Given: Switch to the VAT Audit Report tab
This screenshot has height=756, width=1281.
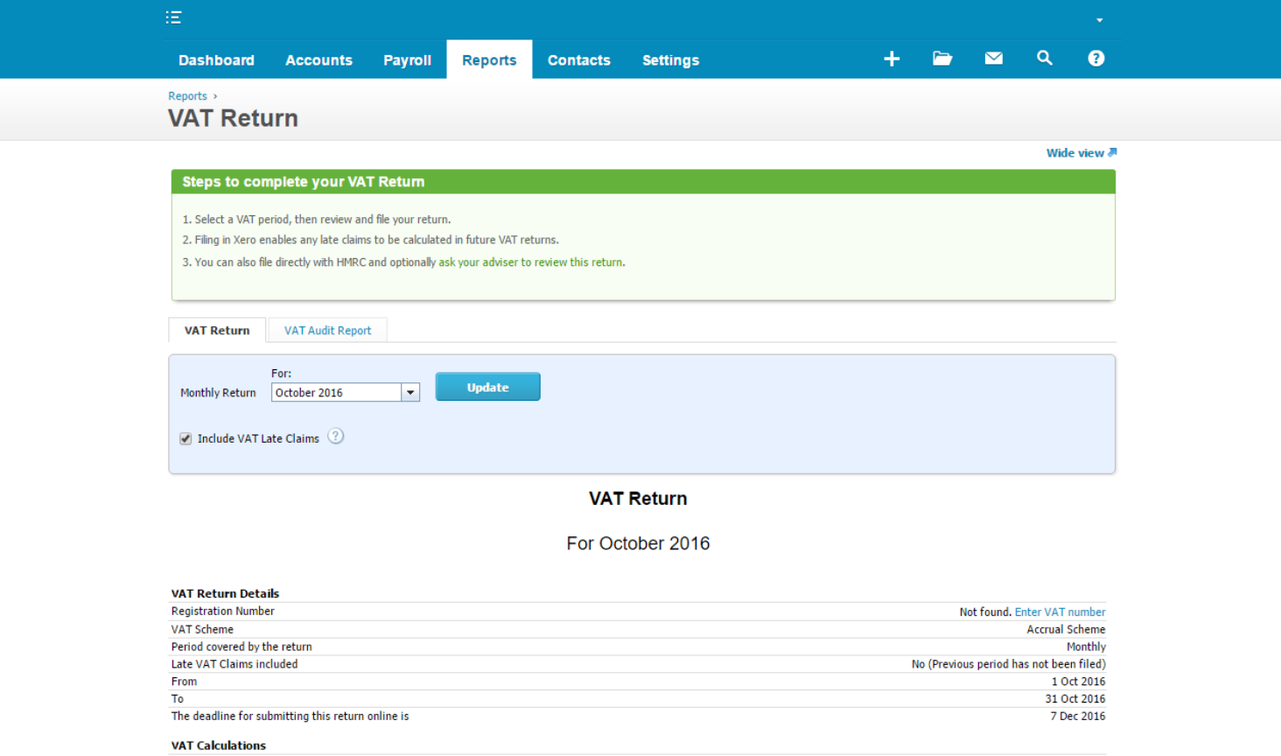Looking at the screenshot, I should [327, 331].
